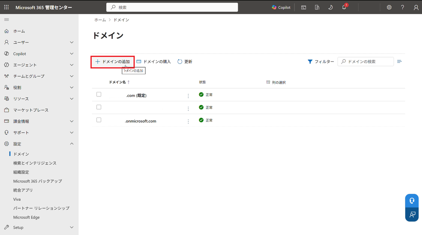
Task: Open 組織設定 in sidebar
Action: click(21, 172)
